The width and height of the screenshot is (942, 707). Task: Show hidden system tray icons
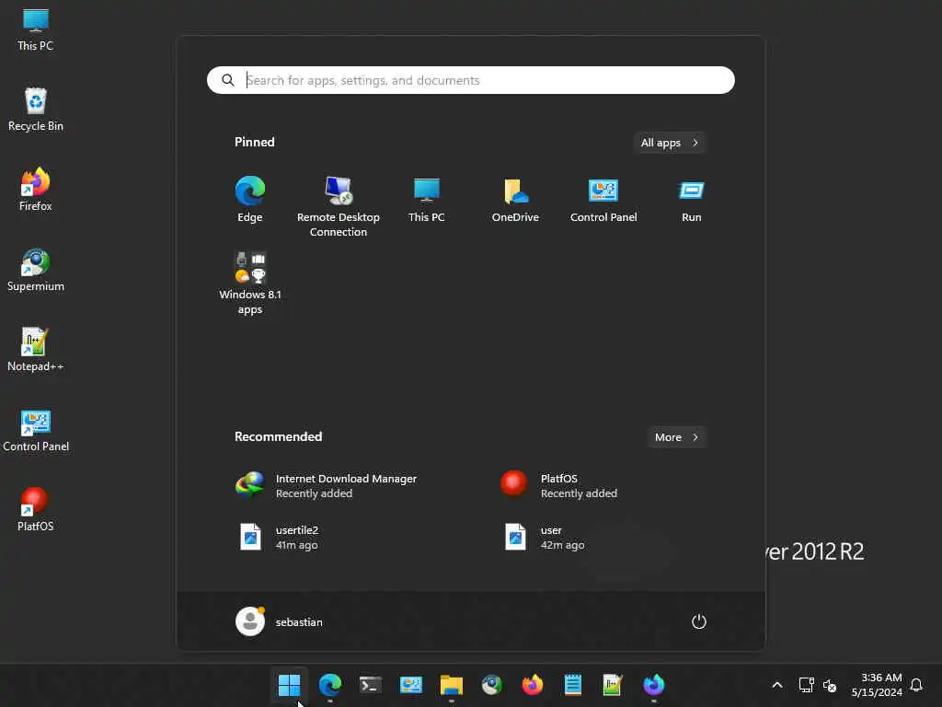[776, 685]
